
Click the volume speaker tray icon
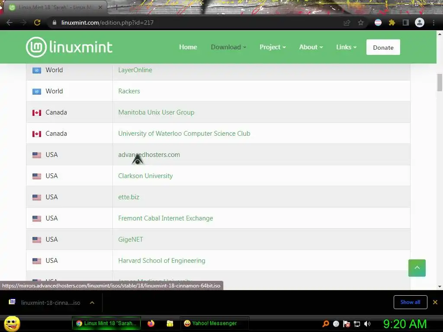coord(367,324)
